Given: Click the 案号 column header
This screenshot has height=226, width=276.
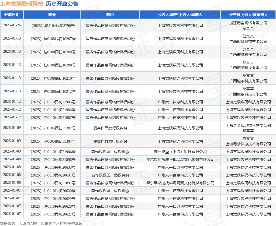Looking at the screenshot, I should point(52,15).
